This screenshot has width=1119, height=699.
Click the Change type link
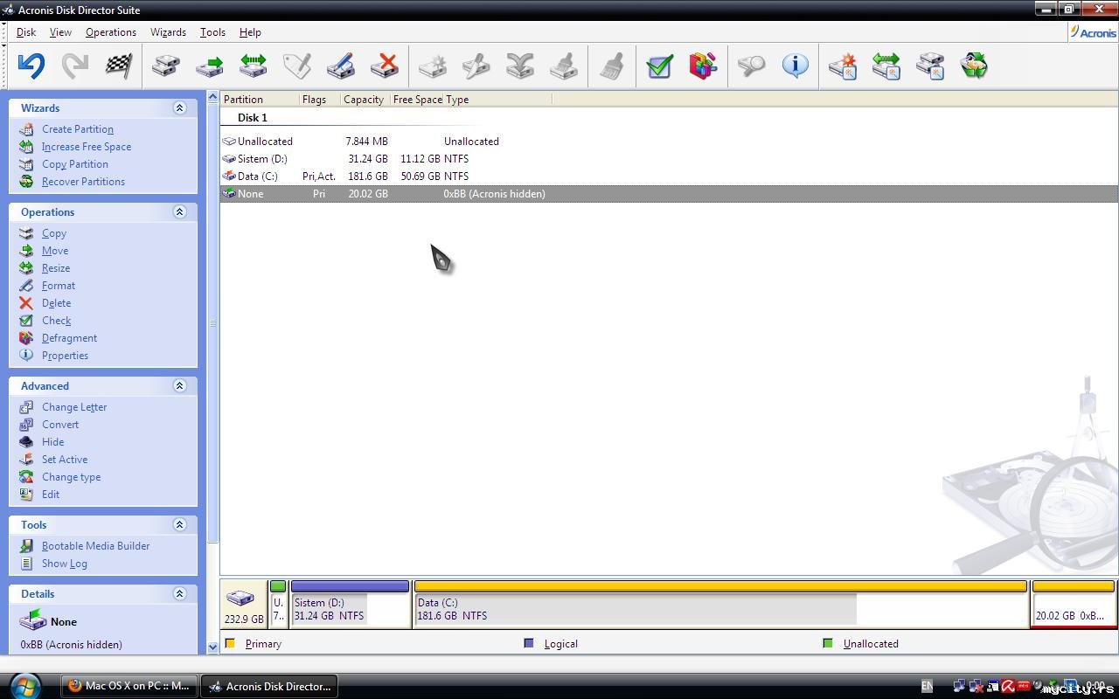(x=71, y=477)
